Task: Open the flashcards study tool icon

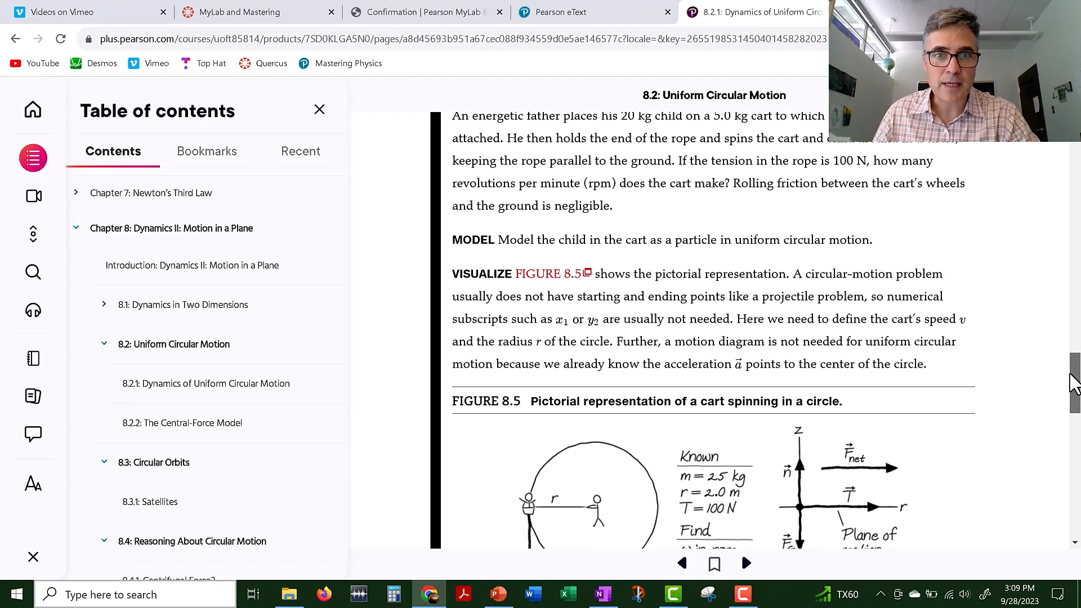Action: (x=33, y=396)
